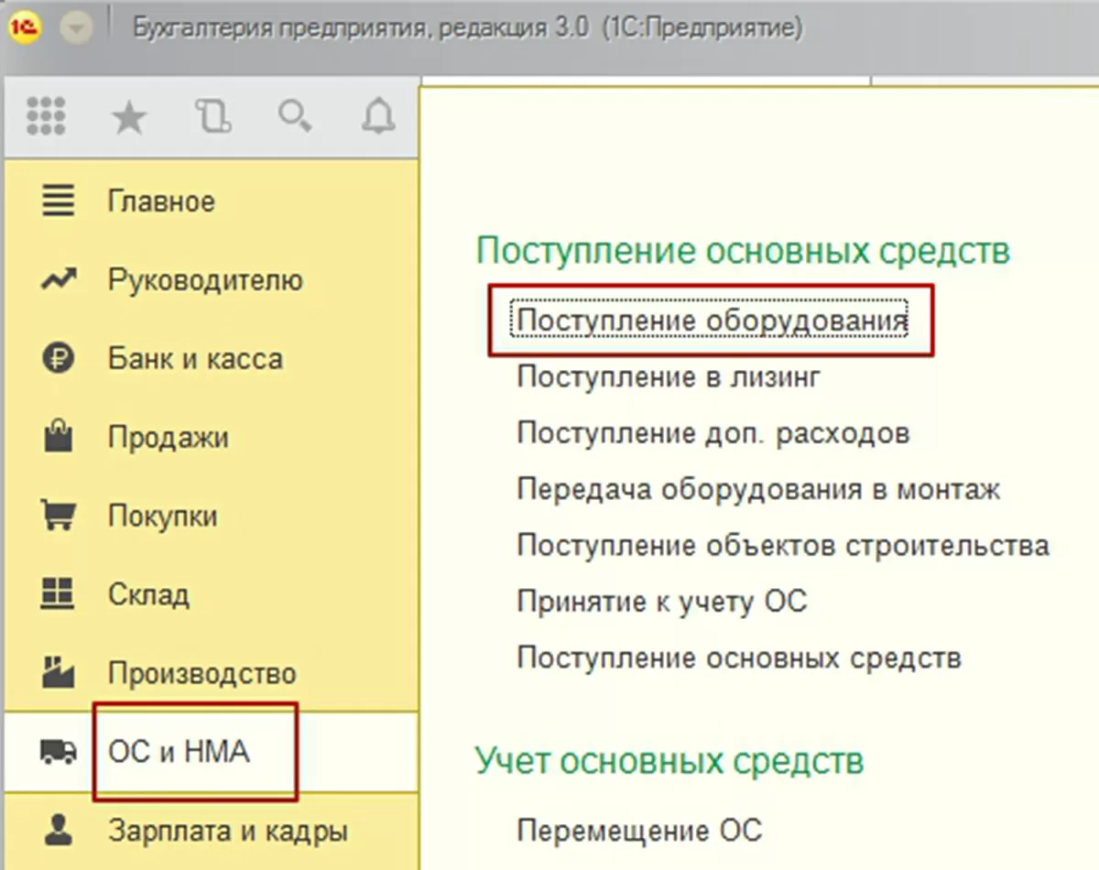Open Поступление в лизинг link
1099x870 pixels.
(x=669, y=377)
